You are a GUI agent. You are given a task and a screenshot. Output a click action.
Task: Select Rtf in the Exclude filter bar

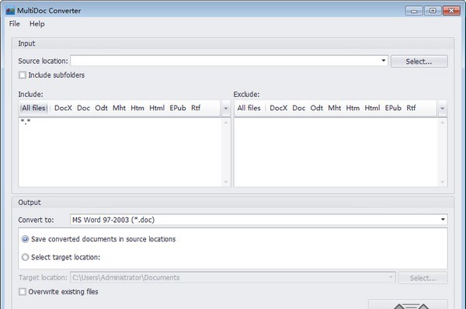coord(411,108)
